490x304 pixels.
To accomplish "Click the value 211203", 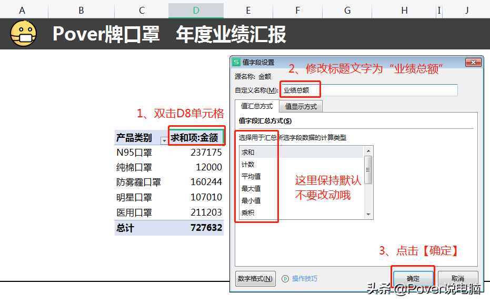I will [x=206, y=212].
